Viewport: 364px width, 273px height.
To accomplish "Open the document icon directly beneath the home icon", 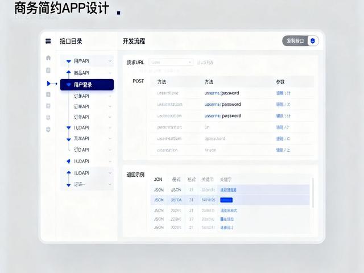I will pos(48,70).
